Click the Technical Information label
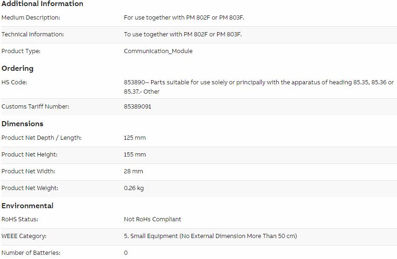The height and width of the screenshot is (259, 397). pos(33,34)
